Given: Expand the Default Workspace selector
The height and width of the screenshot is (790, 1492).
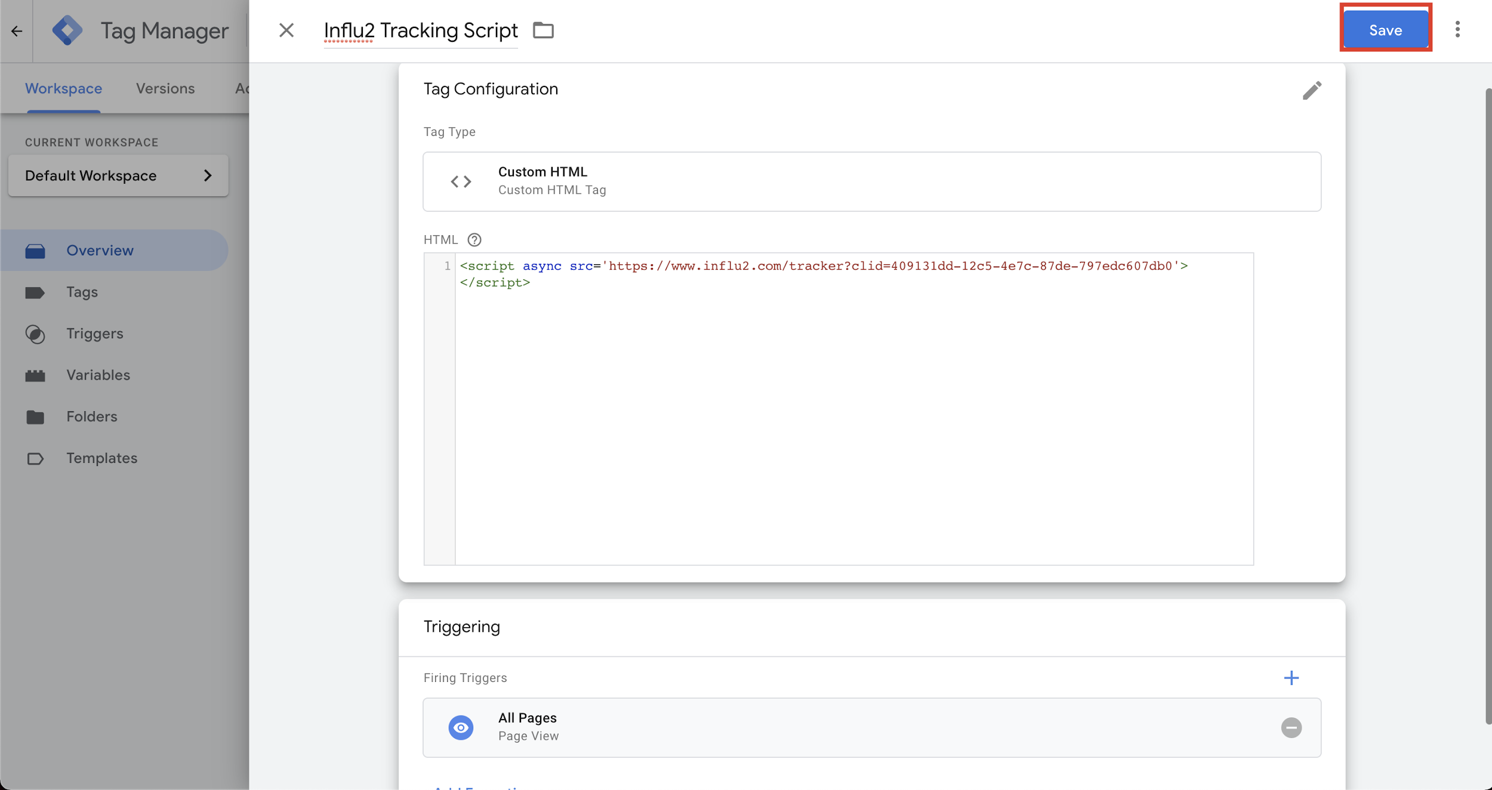Looking at the screenshot, I should point(118,175).
